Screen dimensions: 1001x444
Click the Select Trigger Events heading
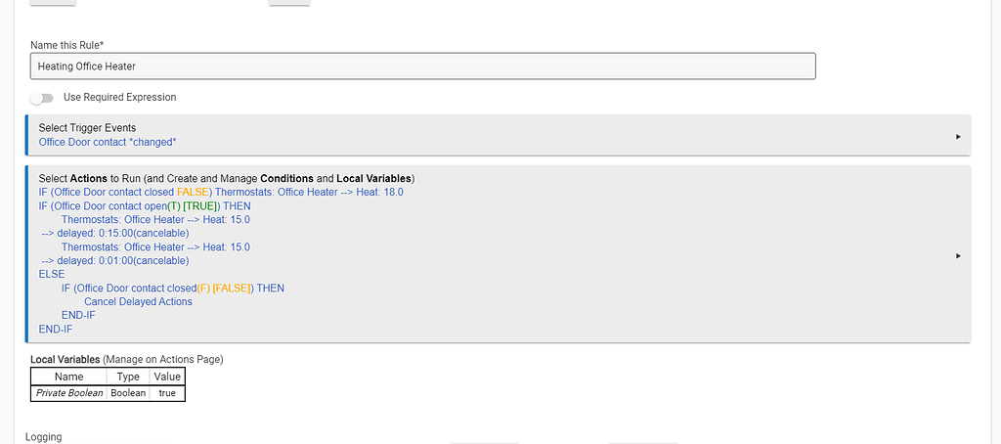coord(87,128)
